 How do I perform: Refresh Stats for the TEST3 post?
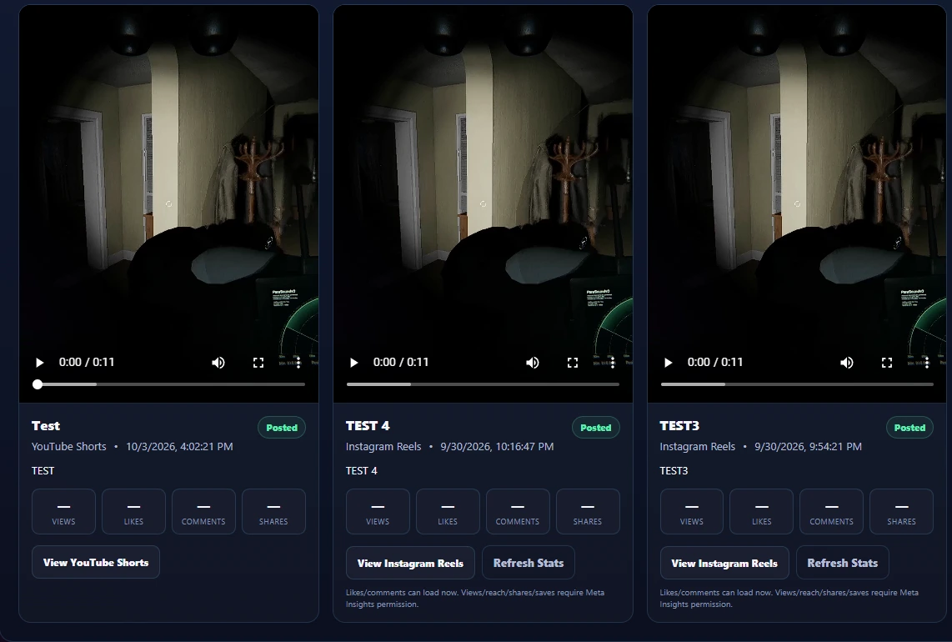pyautogui.click(x=842, y=563)
